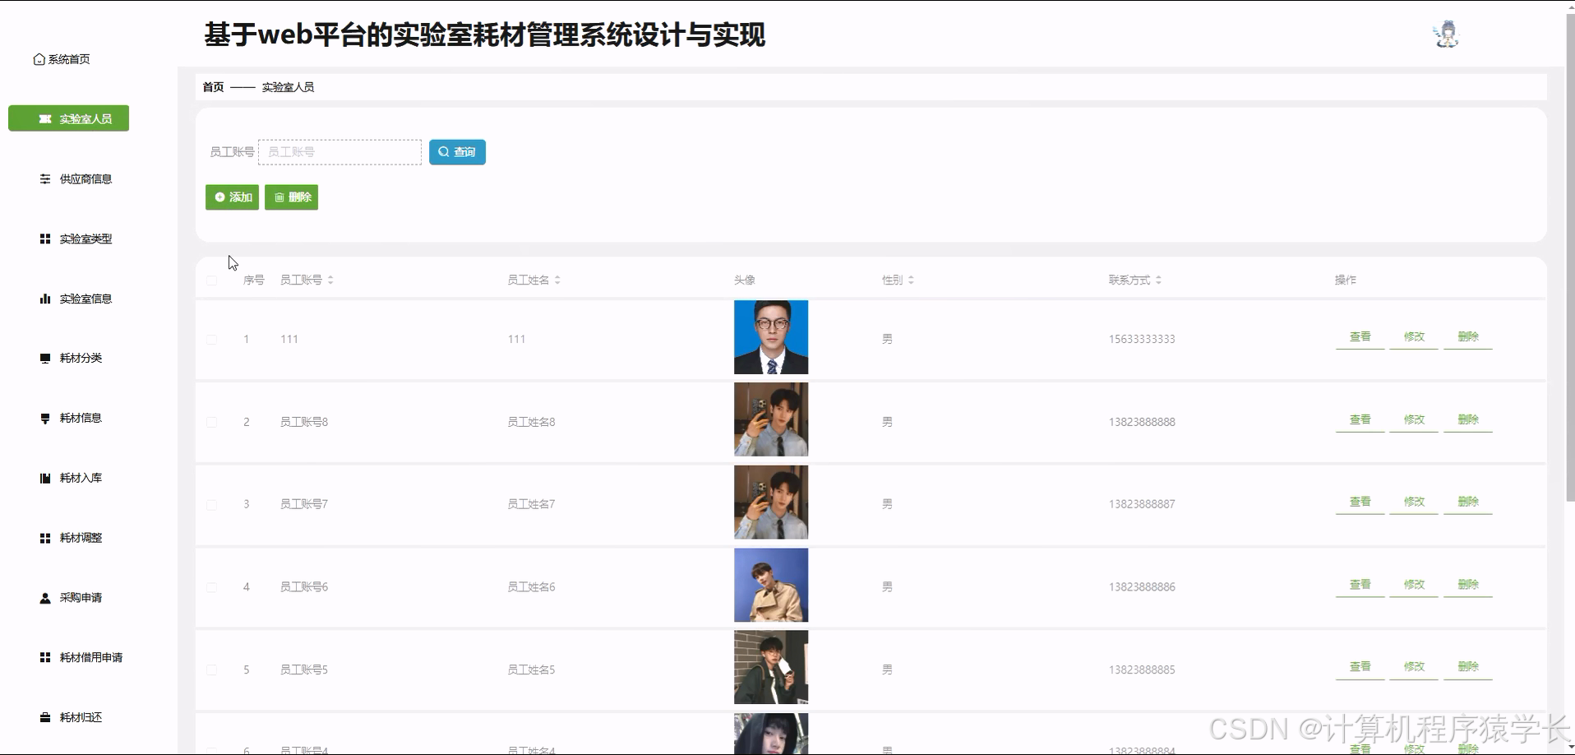
Task: Click the 实验室类型 grid icon
Action: [45, 239]
